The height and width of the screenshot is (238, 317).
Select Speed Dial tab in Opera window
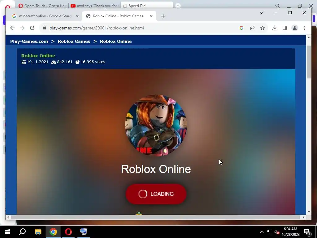[146, 6]
